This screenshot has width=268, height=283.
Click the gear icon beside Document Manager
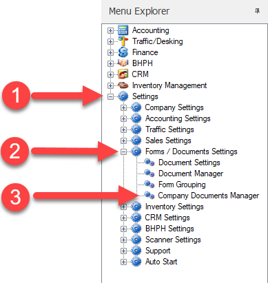150,174
